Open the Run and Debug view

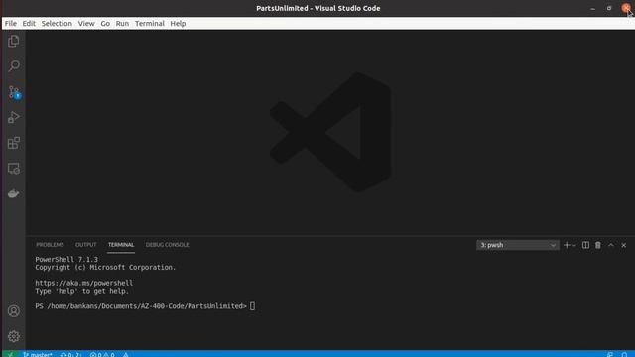pyautogui.click(x=13, y=117)
